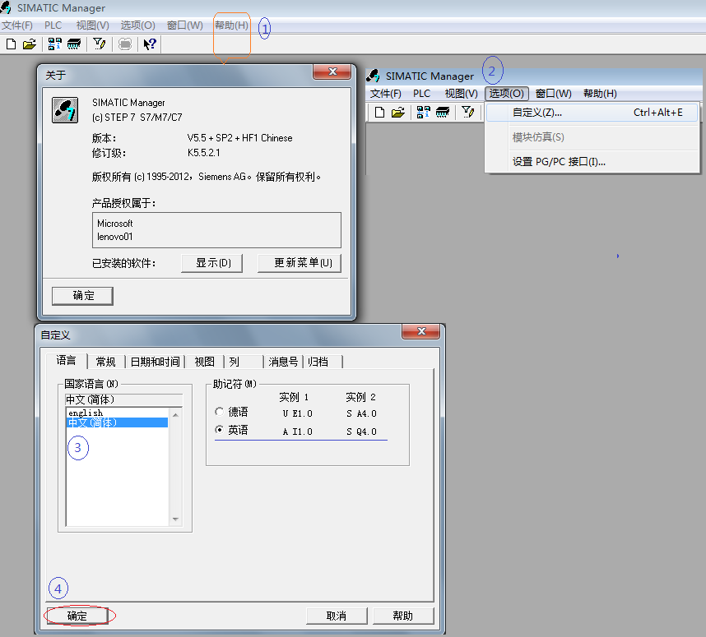Open 文件(F) menu in main window
Viewport: 706px width, 637px height.
pos(17,25)
